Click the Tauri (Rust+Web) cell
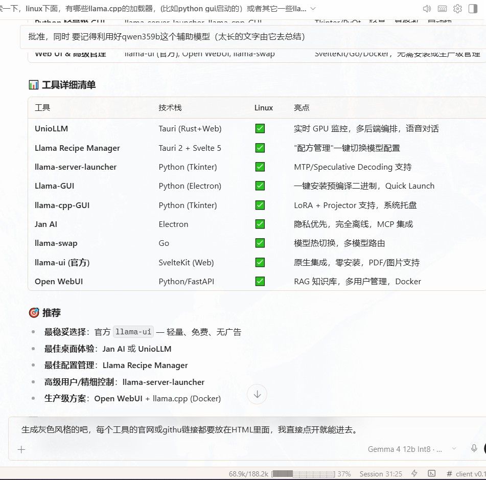The image size is (486, 480). [x=190, y=128]
